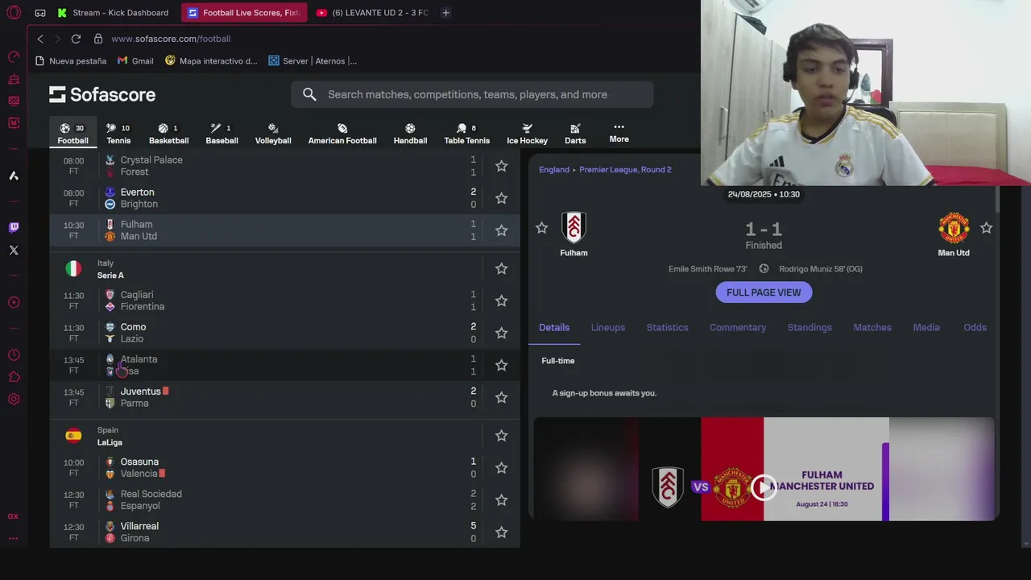
Task: Open the England breadcrumb link
Action: 554,170
